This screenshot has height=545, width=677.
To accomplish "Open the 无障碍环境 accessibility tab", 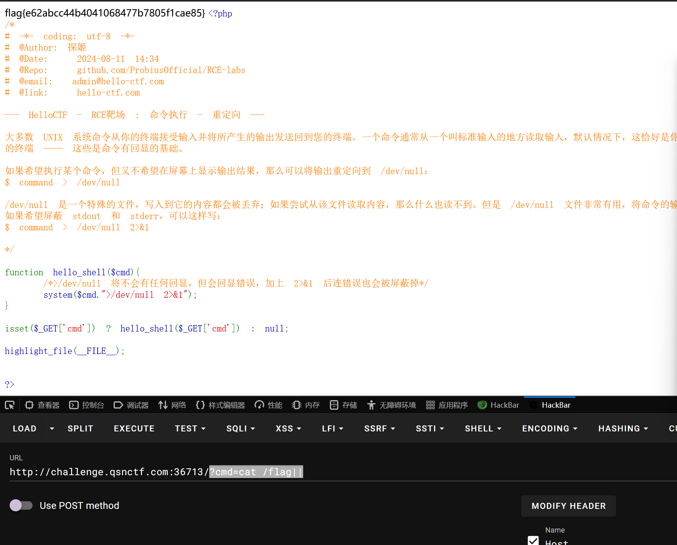I will 391,405.
